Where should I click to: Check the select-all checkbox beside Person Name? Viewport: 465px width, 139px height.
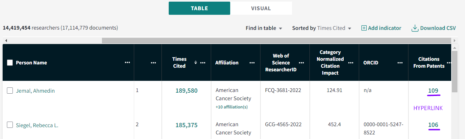[10, 62]
